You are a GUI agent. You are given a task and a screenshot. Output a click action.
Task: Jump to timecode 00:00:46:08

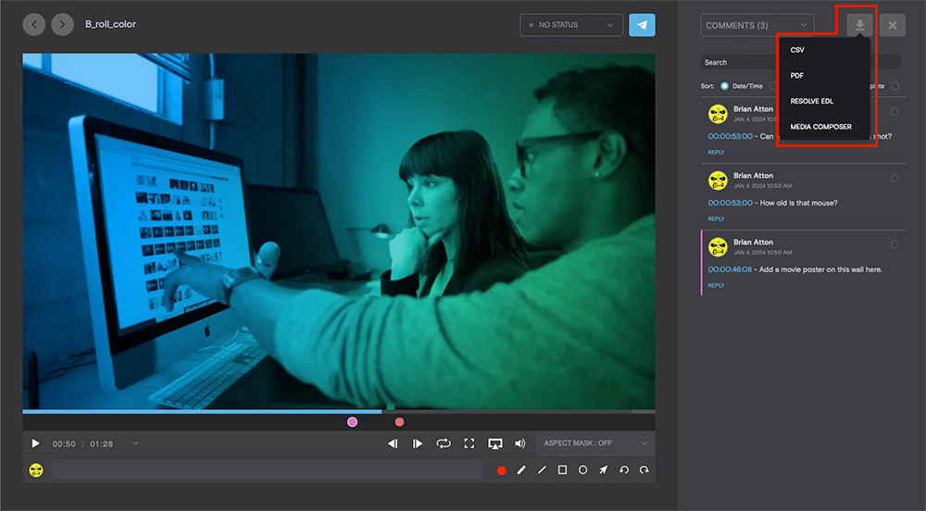point(730,269)
